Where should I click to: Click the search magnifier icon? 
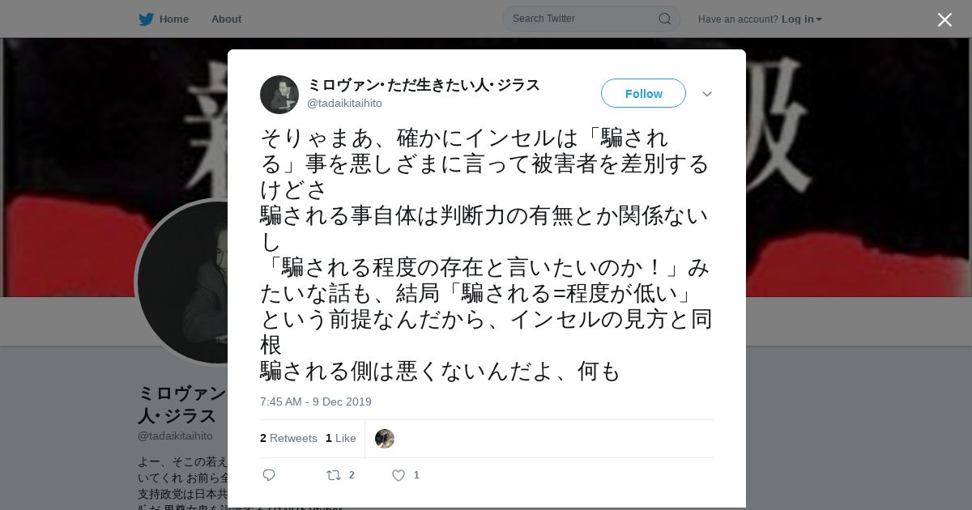[x=664, y=19]
